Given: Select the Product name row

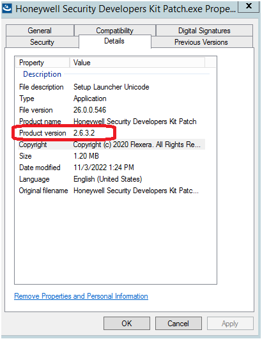Looking at the screenshot, I should pyautogui.click(x=111, y=122).
